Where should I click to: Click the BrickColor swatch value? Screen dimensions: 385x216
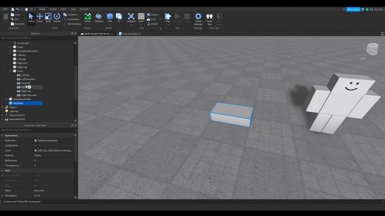pos(35,140)
